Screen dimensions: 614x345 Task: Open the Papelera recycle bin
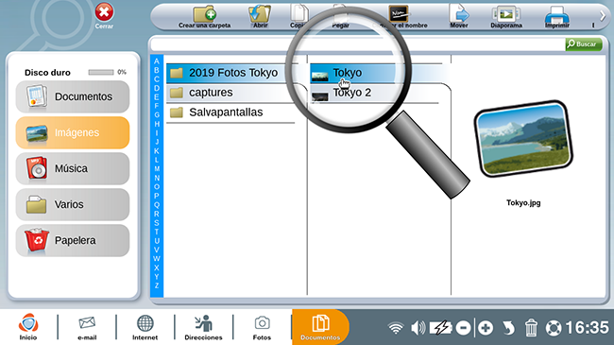click(73, 240)
